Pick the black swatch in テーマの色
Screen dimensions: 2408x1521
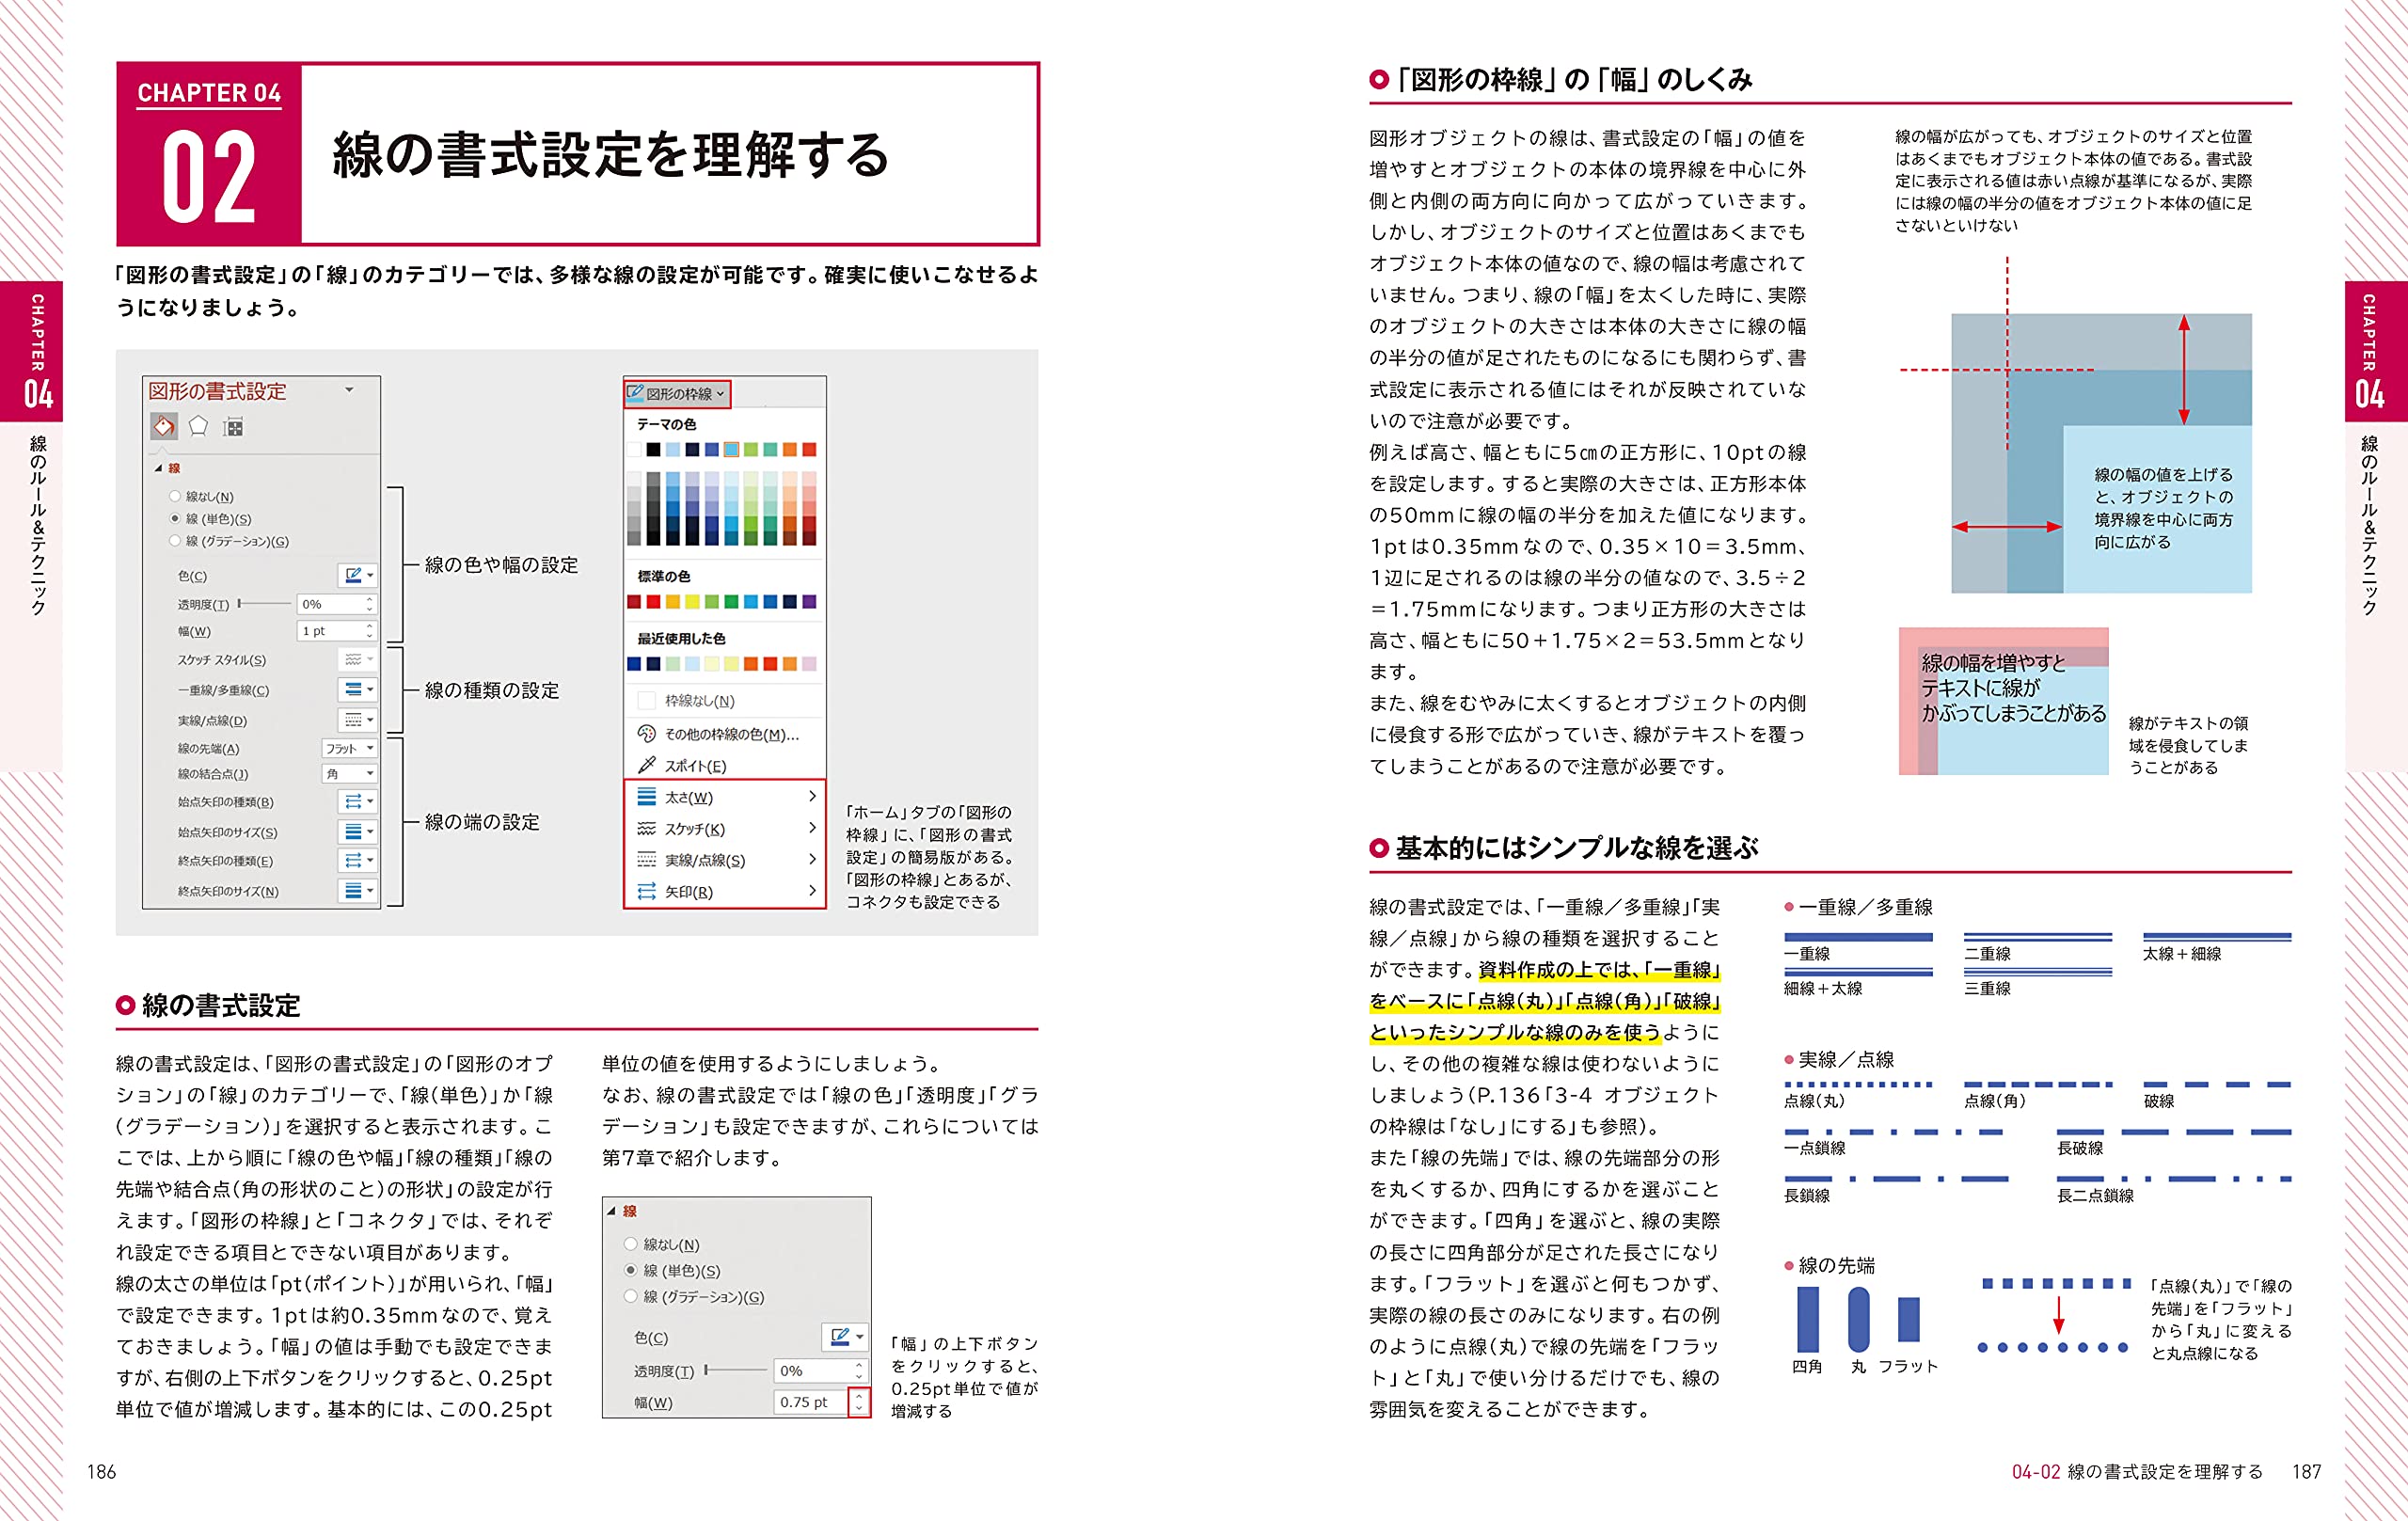coord(653,450)
